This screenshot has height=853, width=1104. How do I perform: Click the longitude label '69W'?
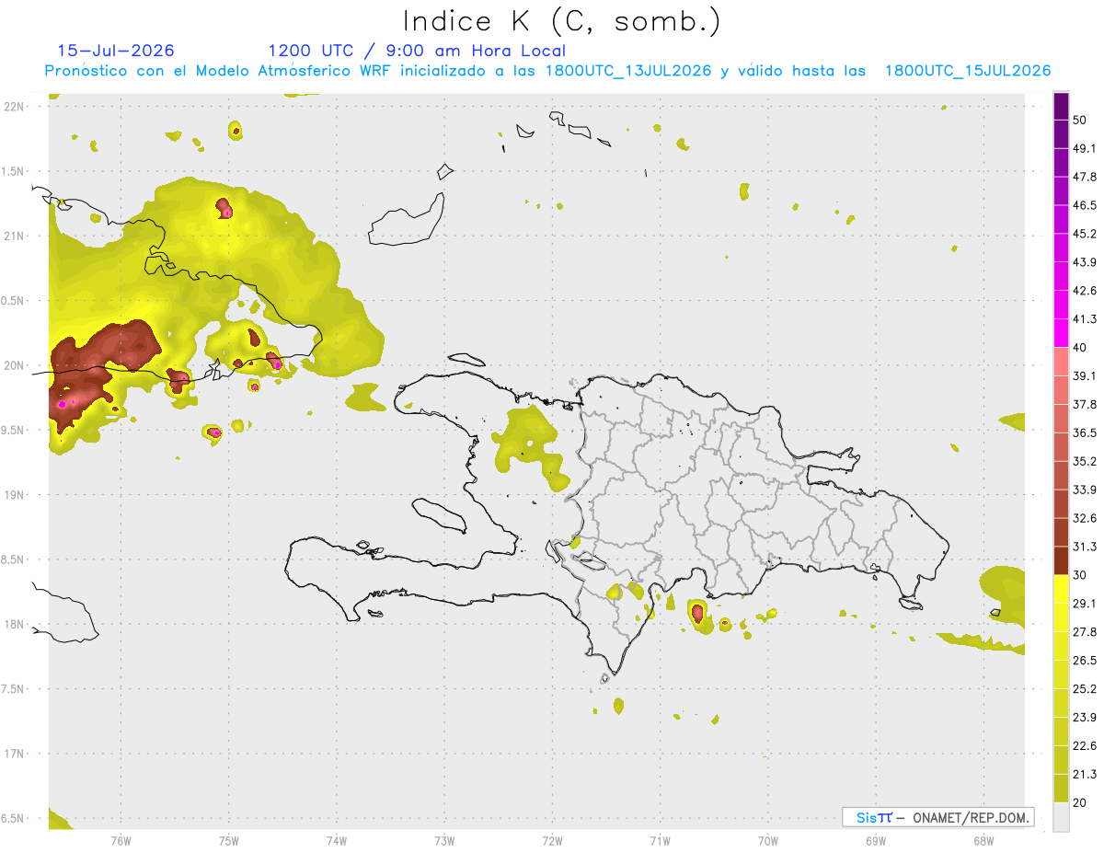876,841
